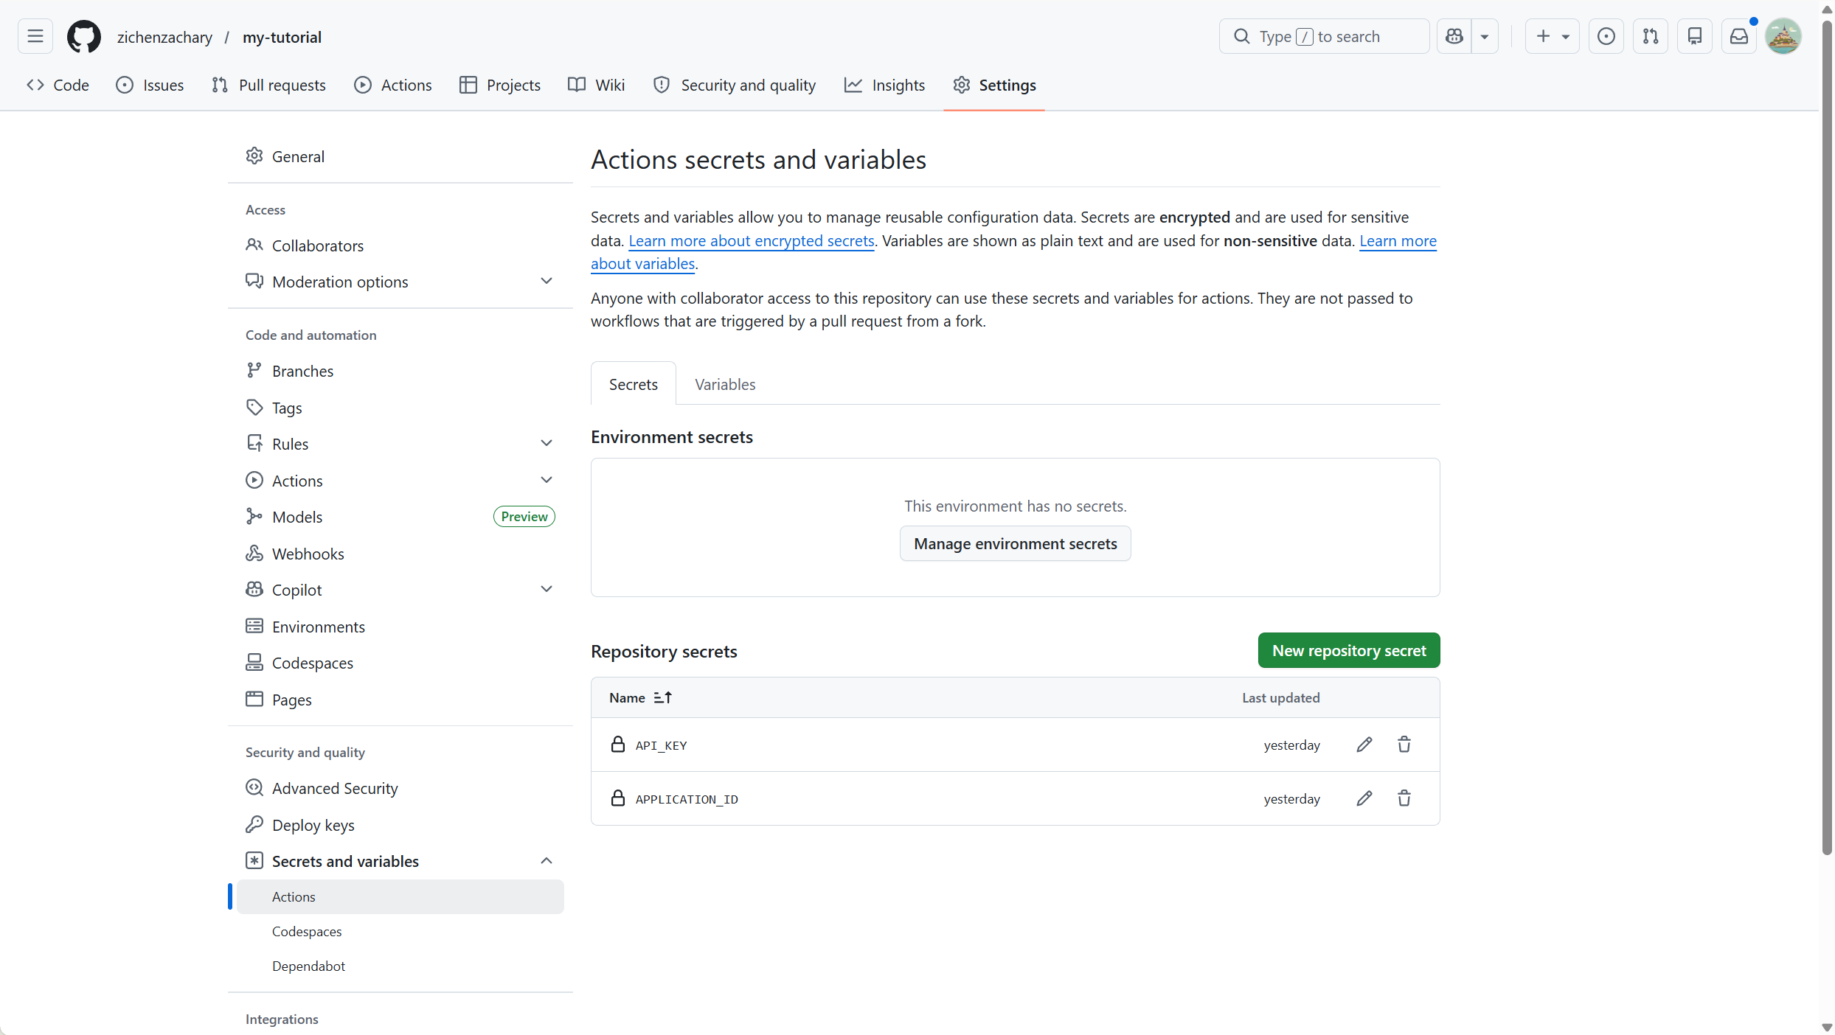The height and width of the screenshot is (1035, 1835).
Task: Delete APPLICATION_ID using the trash icon
Action: pos(1404,798)
